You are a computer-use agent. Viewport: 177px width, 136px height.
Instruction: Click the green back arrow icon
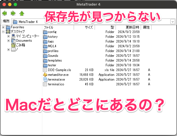point(4,13)
